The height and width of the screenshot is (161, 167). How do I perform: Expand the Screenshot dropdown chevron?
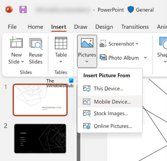click(x=137, y=44)
